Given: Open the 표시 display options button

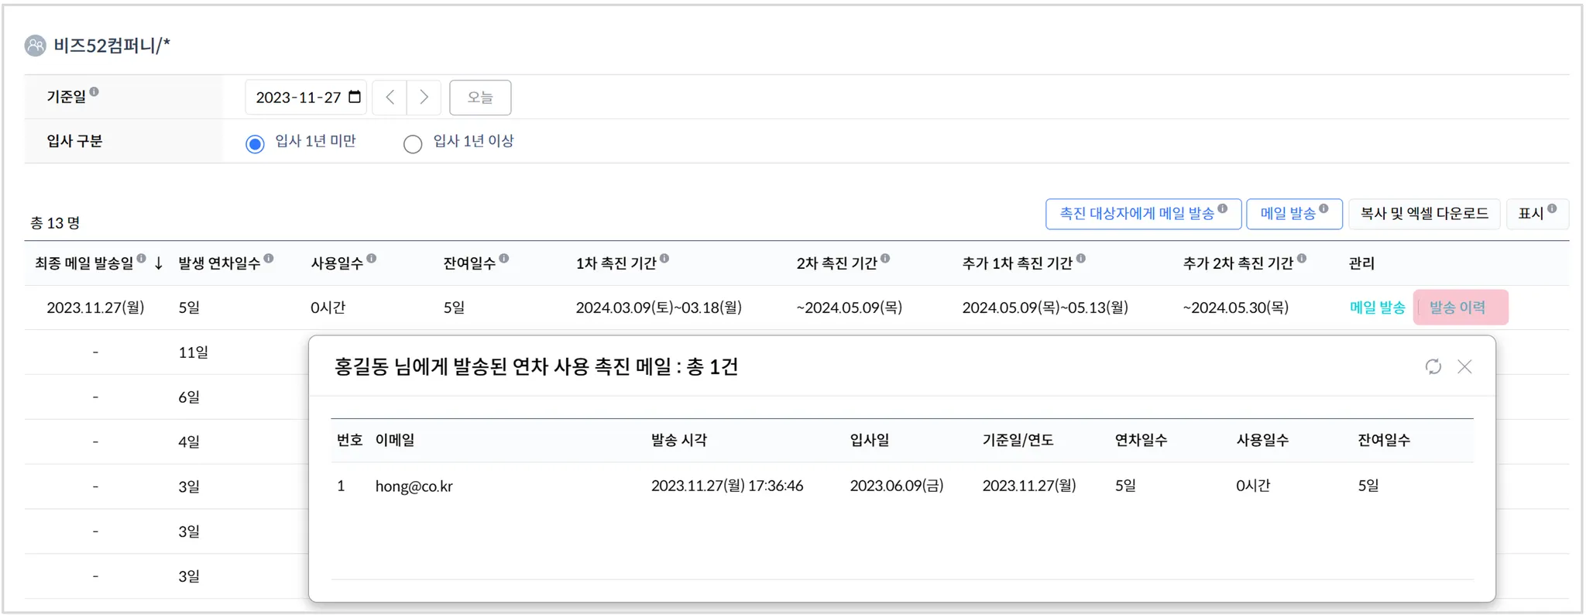Looking at the screenshot, I should (x=1536, y=214).
